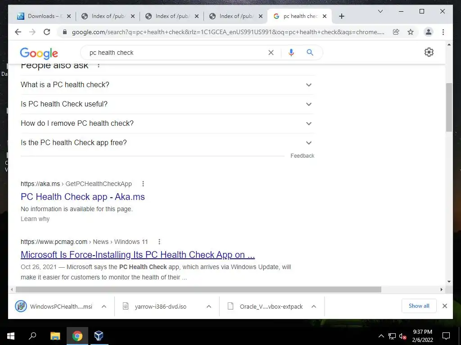The image size is (461, 345).
Task: Open options for yarrow-i386-dvd.iso download
Action: (x=209, y=306)
